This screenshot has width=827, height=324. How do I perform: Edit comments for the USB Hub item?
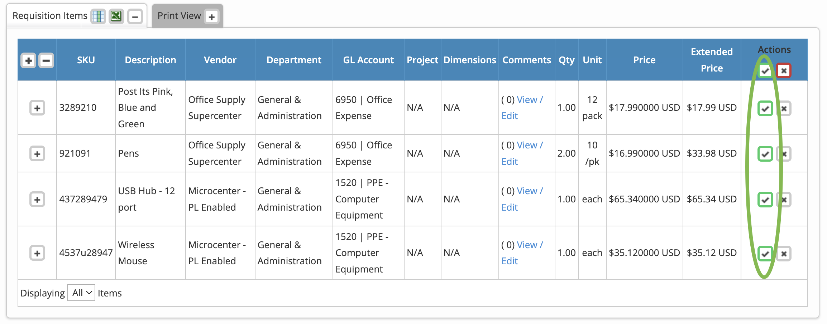pos(509,207)
